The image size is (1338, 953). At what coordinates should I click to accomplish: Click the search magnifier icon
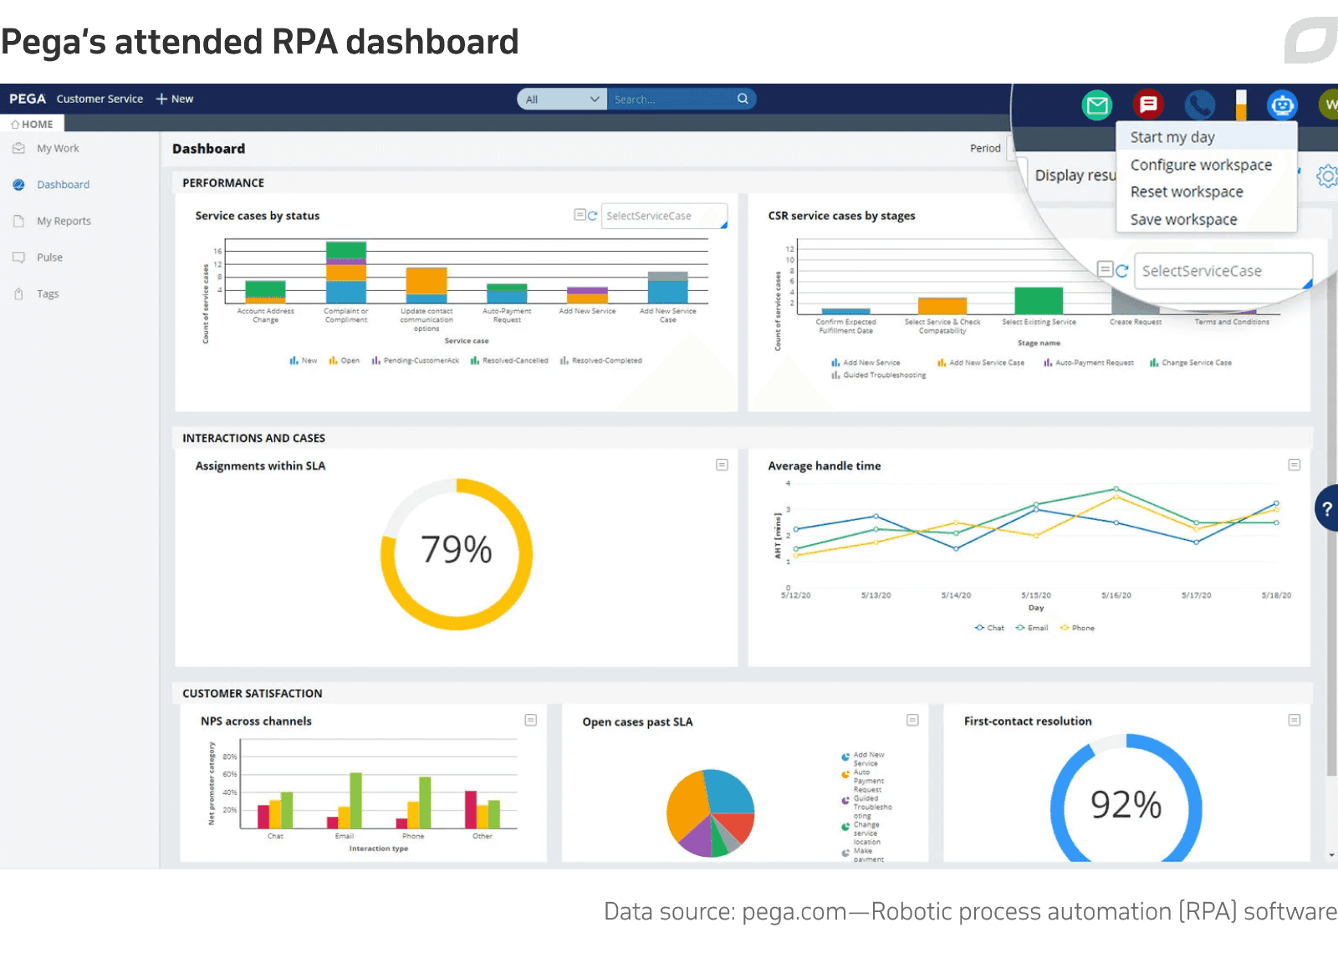[743, 99]
